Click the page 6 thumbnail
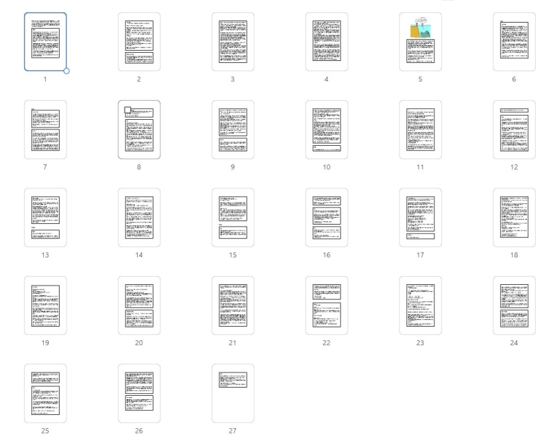Screen dimensions: 548x441 (514, 42)
